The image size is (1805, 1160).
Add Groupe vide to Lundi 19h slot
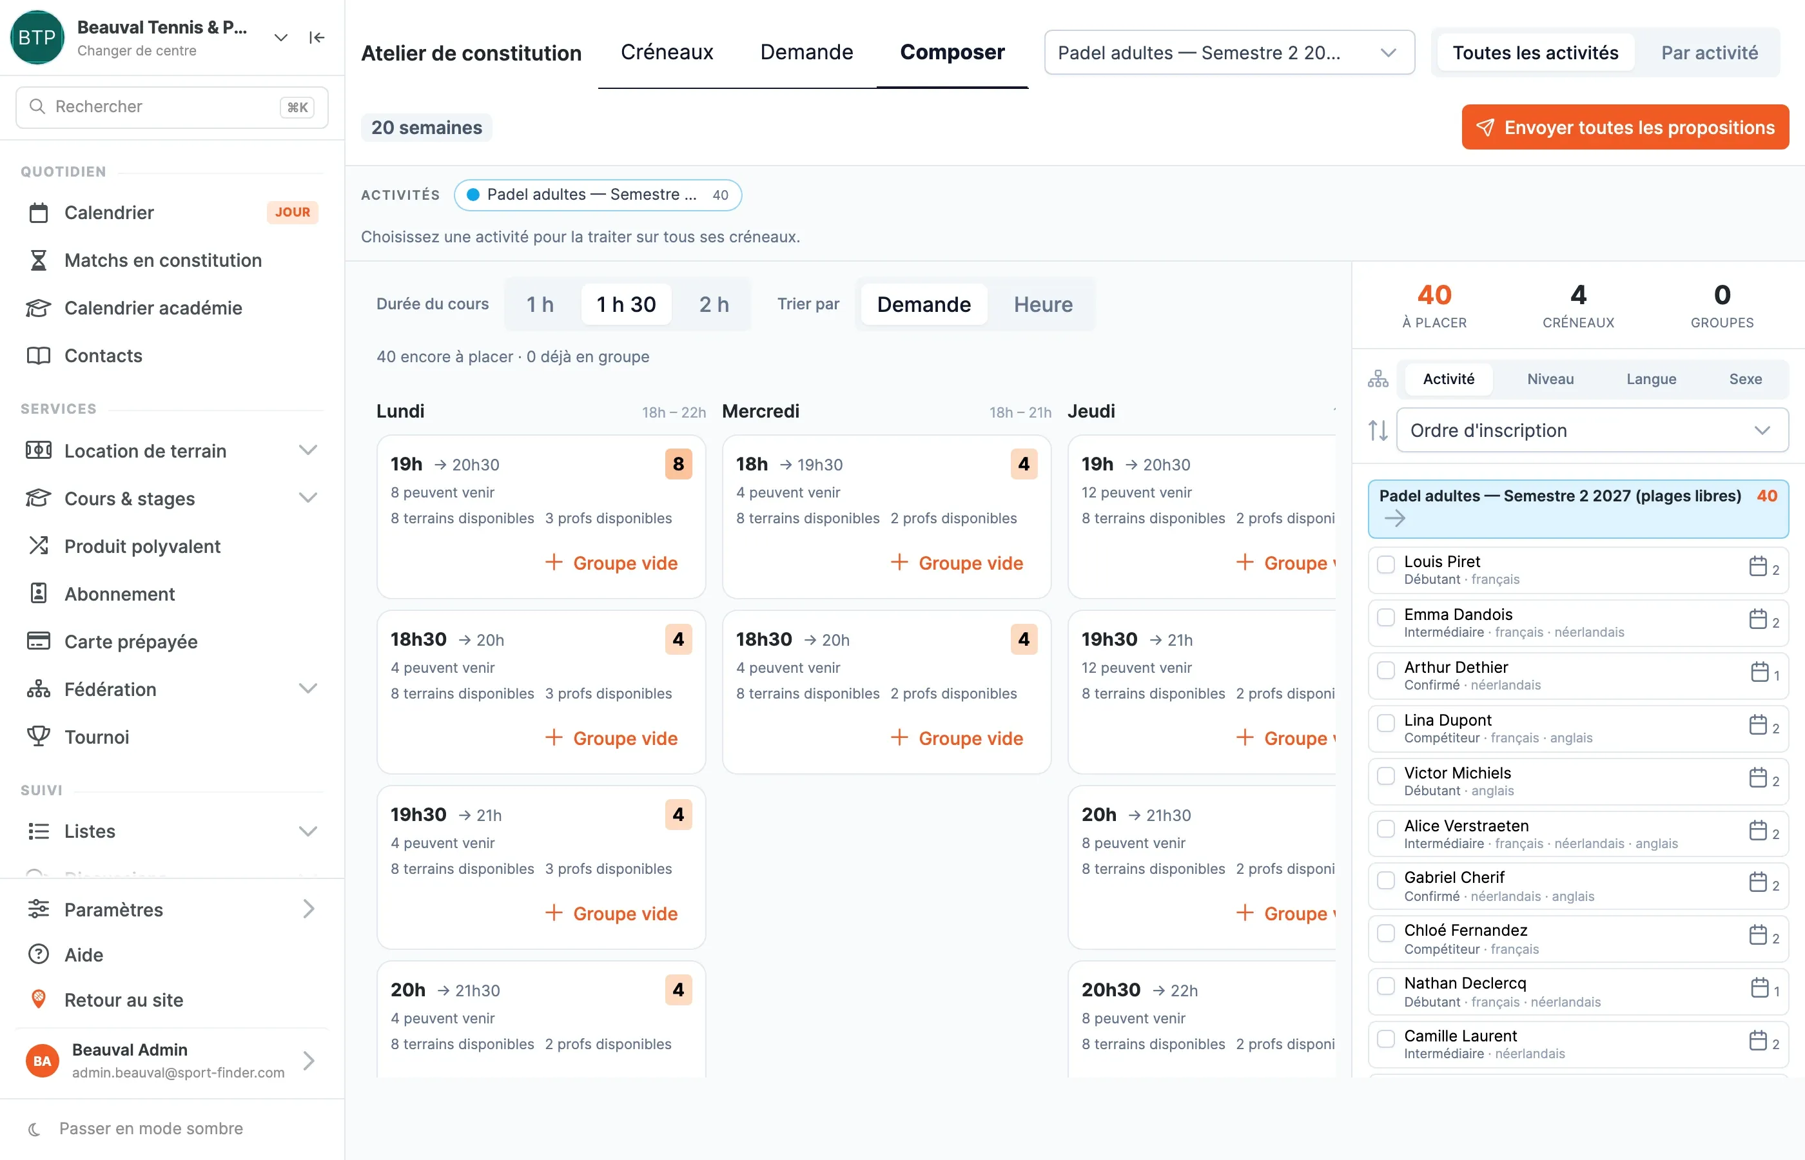(x=611, y=563)
